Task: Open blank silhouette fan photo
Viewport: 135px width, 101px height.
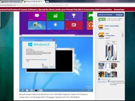Action: pos(108,66)
